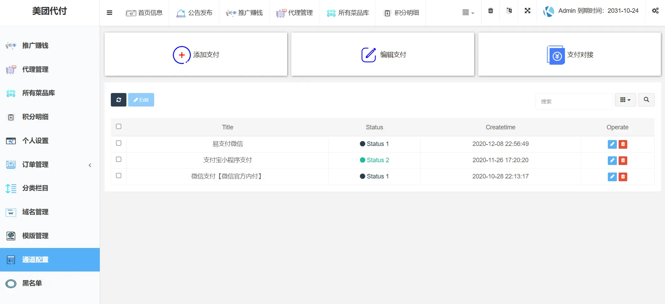Delete the 支付宝小程序支付 row via trash icon
This screenshot has height=304, width=665.
[623, 160]
